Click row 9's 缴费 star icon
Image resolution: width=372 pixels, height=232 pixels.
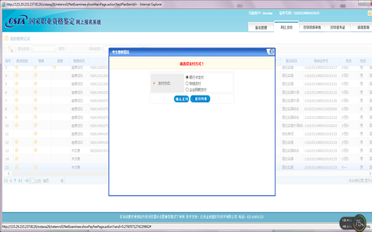[35, 117]
